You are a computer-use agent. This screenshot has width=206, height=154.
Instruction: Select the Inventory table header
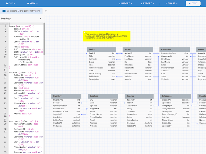click(66, 96)
